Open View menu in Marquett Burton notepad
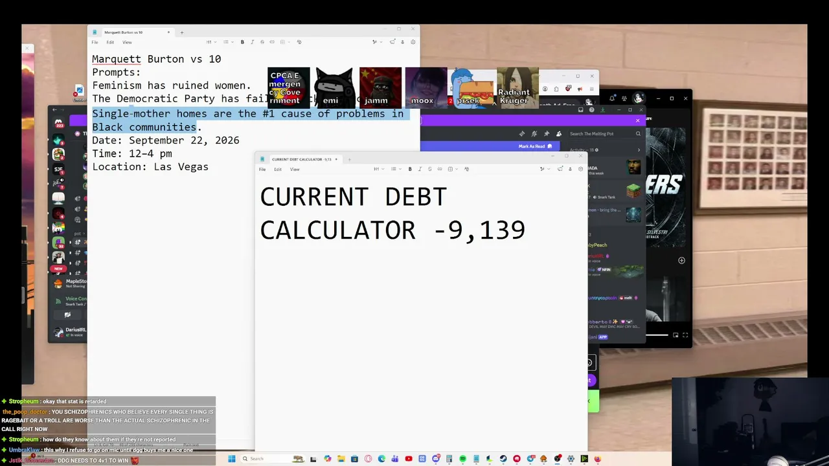This screenshot has height=466, width=829. click(x=127, y=42)
